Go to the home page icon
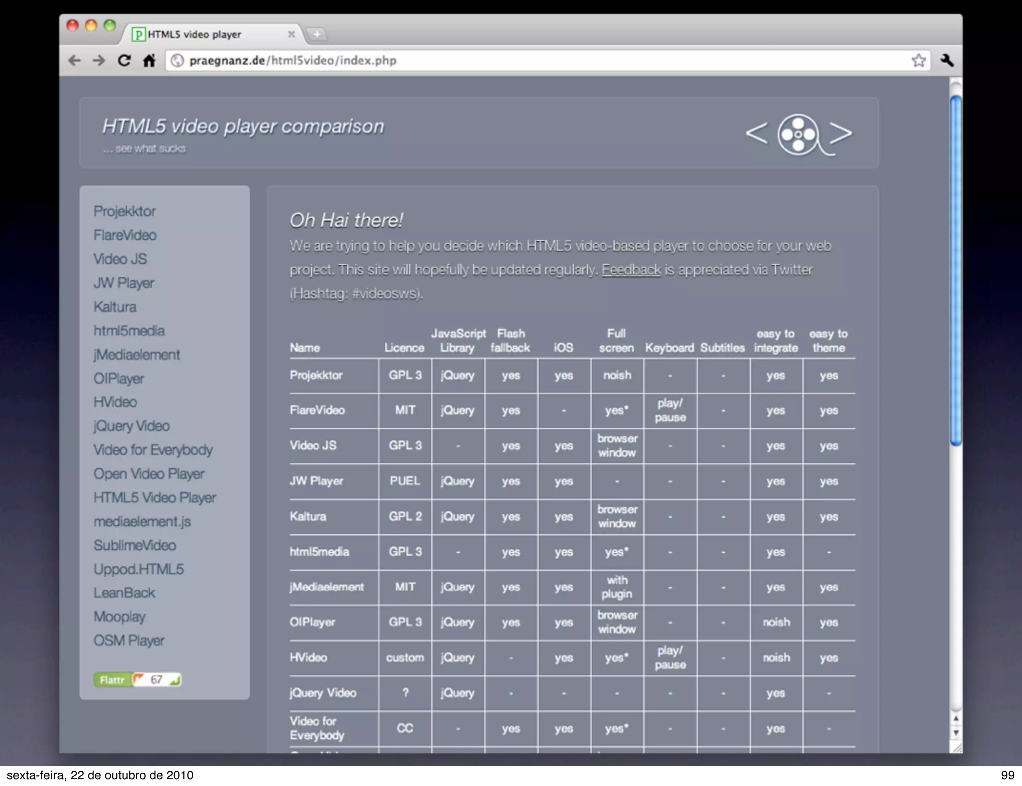The image size is (1022, 786). coord(149,60)
